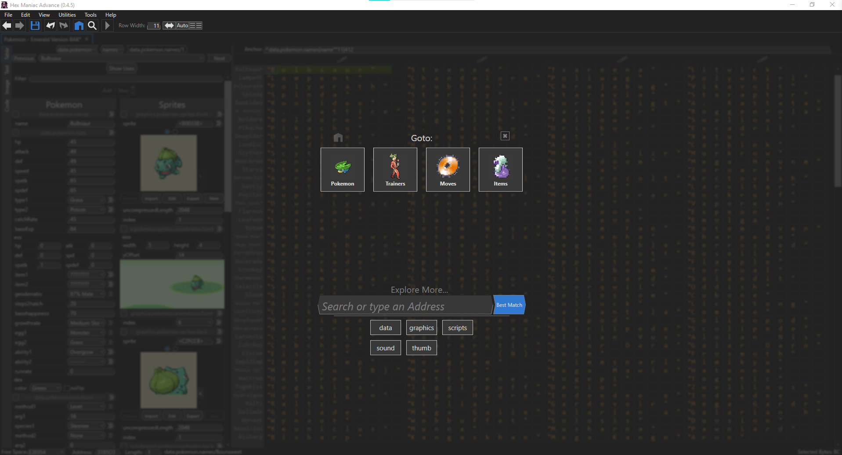Toggle the Auto row width button
842x455 pixels.
click(x=182, y=25)
